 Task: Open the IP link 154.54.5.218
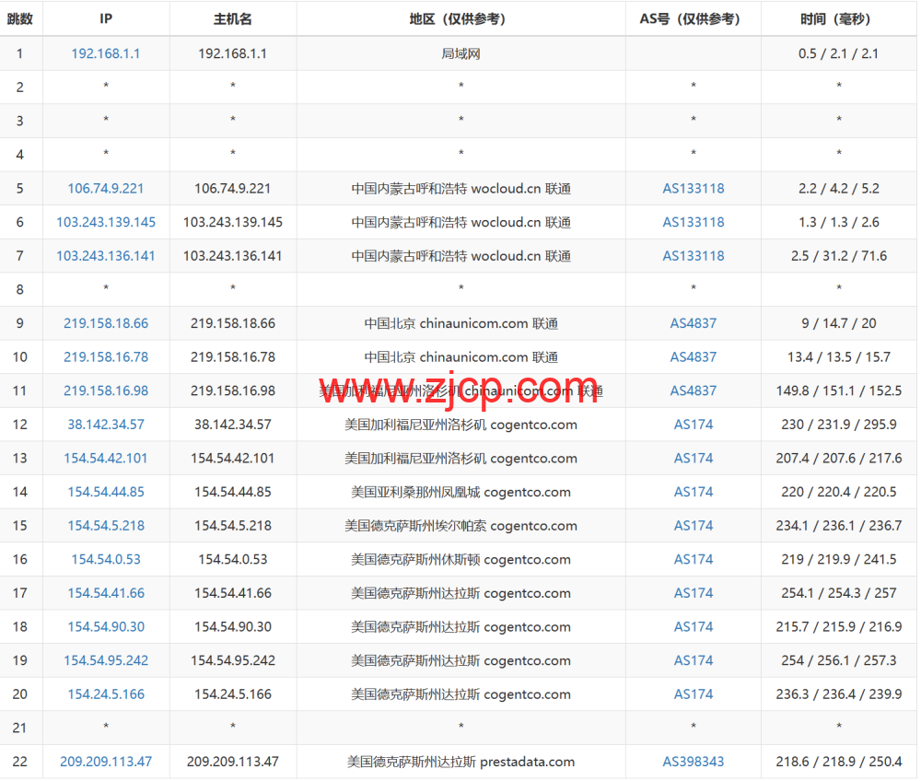(x=106, y=526)
